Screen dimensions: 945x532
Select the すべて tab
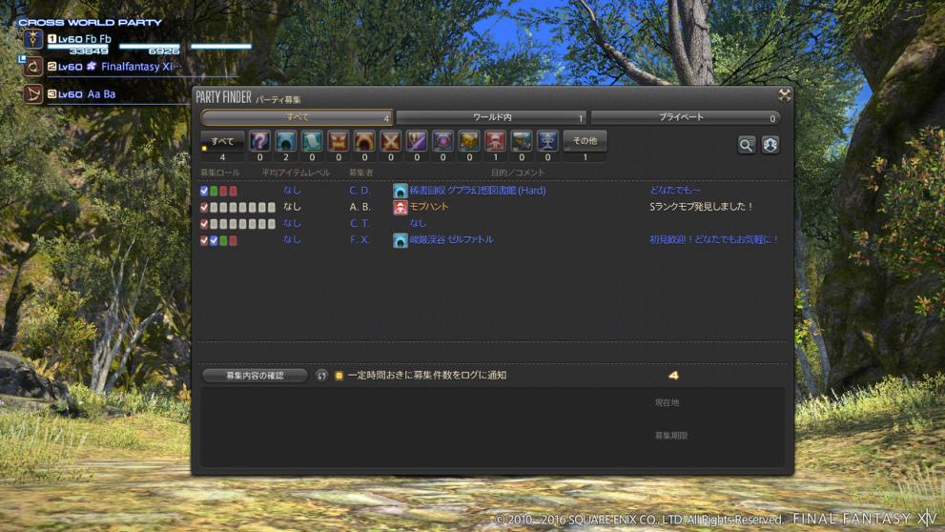coord(297,117)
